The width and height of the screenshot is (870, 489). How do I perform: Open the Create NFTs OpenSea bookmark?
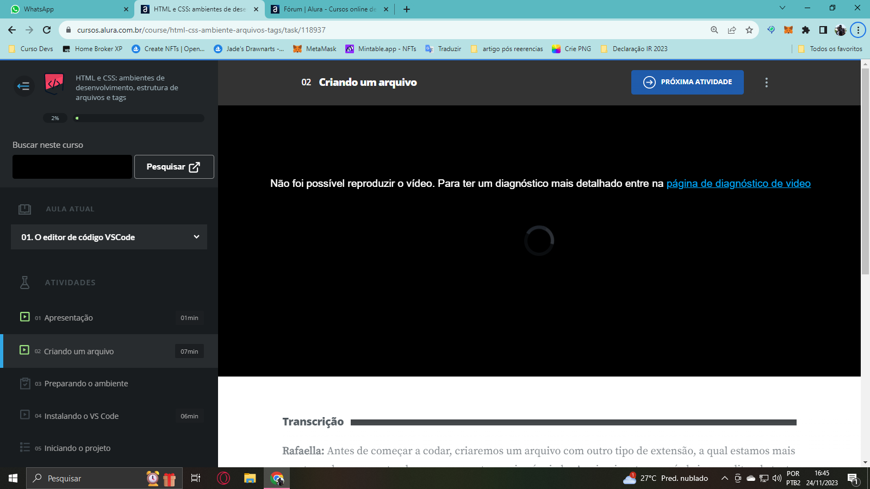tap(168, 49)
